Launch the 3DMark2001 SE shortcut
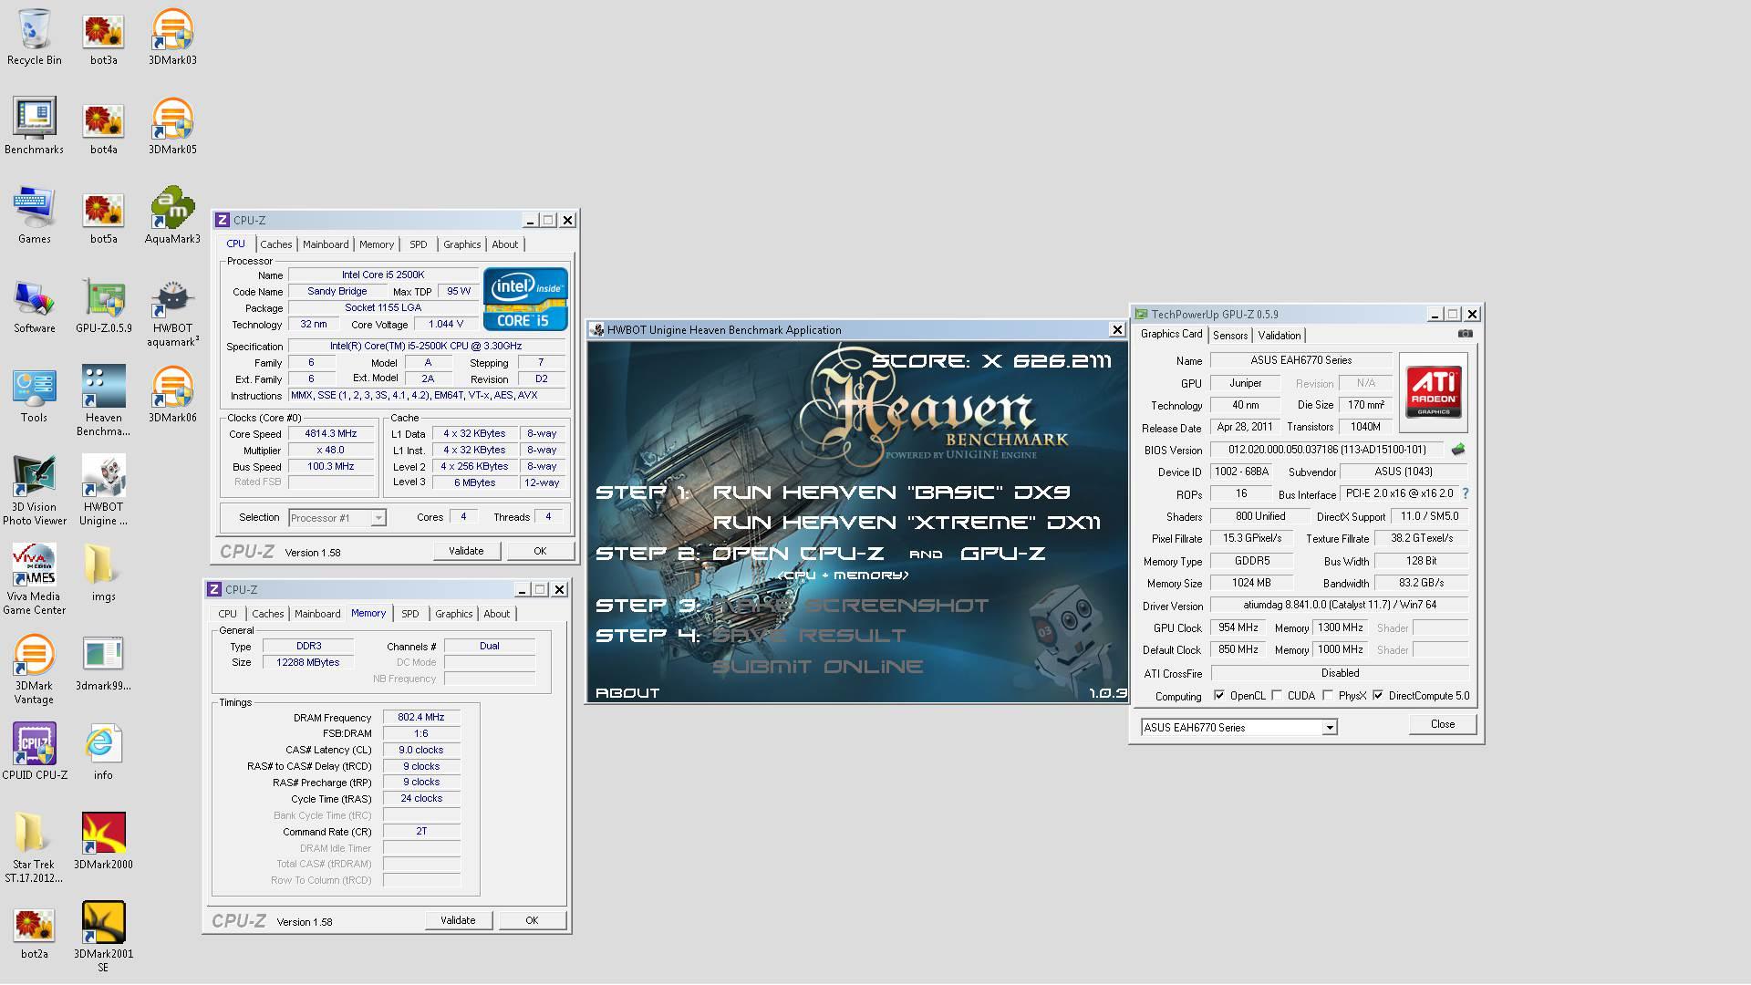The image size is (1751, 985). point(103,938)
